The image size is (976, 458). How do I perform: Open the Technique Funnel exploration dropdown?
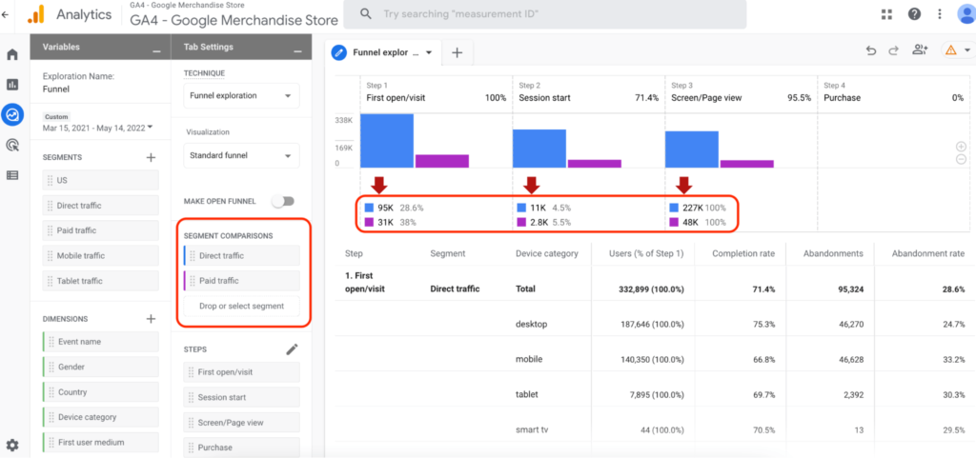[241, 96]
